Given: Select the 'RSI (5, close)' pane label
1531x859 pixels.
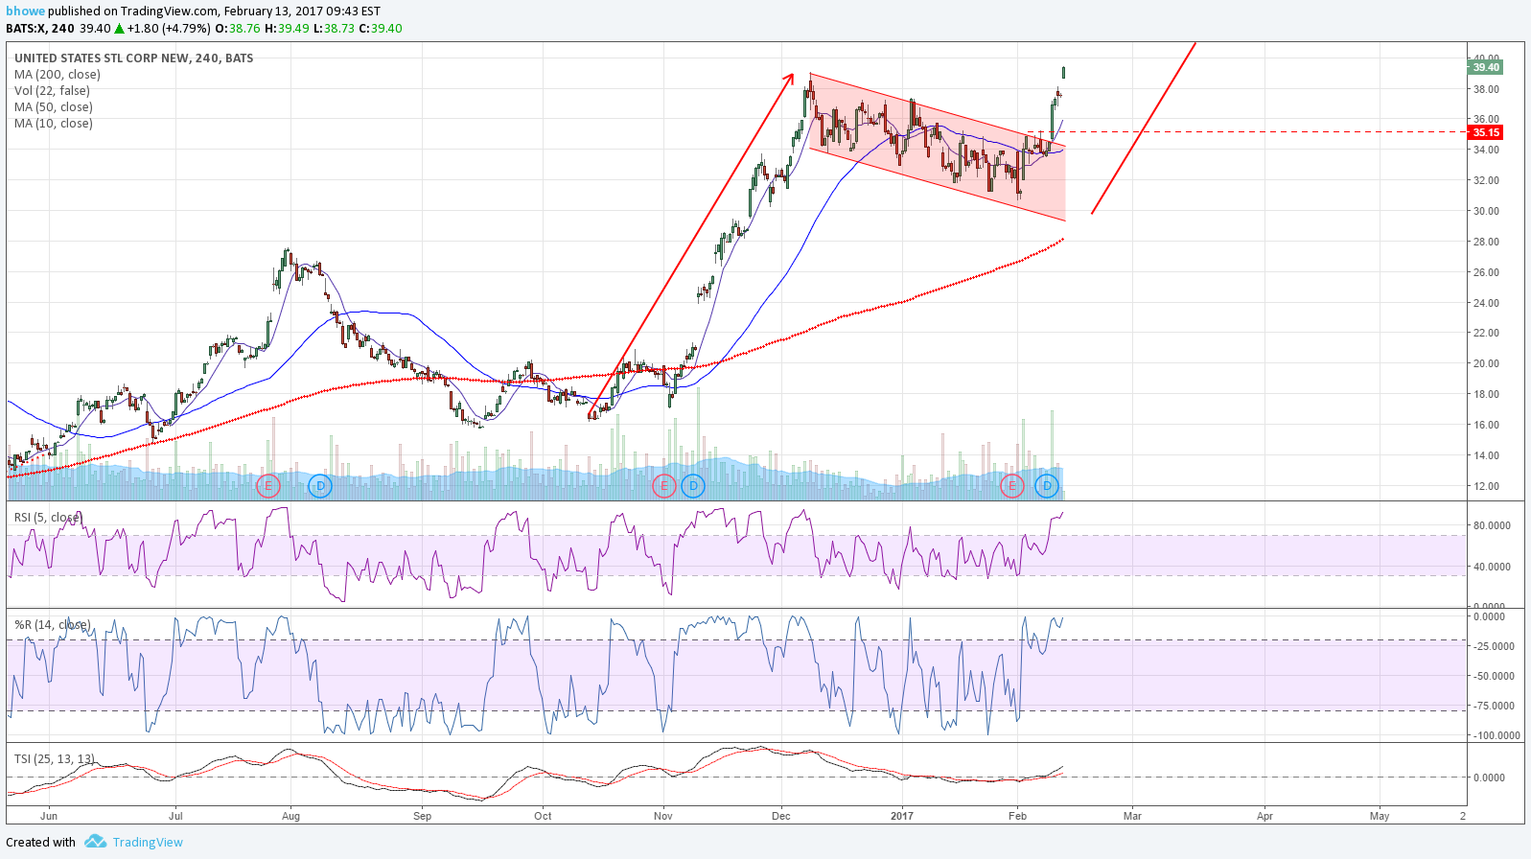Looking at the screenshot, I should pos(48,518).
